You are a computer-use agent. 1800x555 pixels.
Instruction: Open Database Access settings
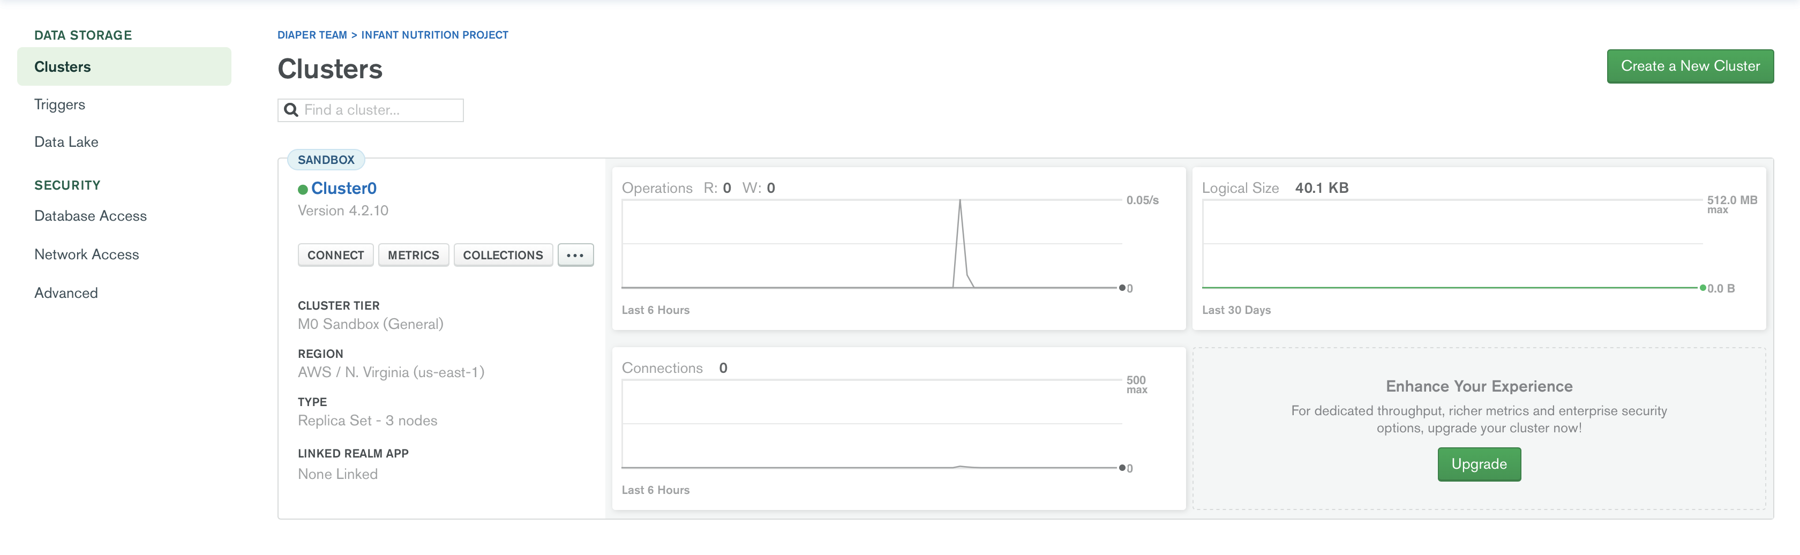click(x=90, y=216)
